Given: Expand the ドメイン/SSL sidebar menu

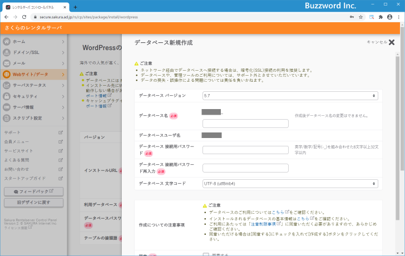Looking at the screenshot, I should click(33, 52).
